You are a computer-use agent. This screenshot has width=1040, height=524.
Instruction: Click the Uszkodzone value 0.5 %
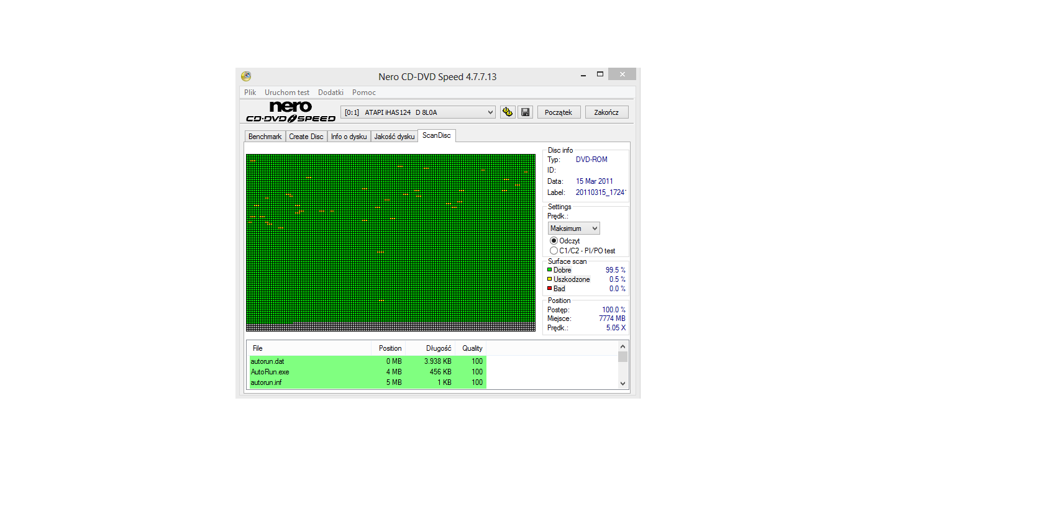pos(618,279)
